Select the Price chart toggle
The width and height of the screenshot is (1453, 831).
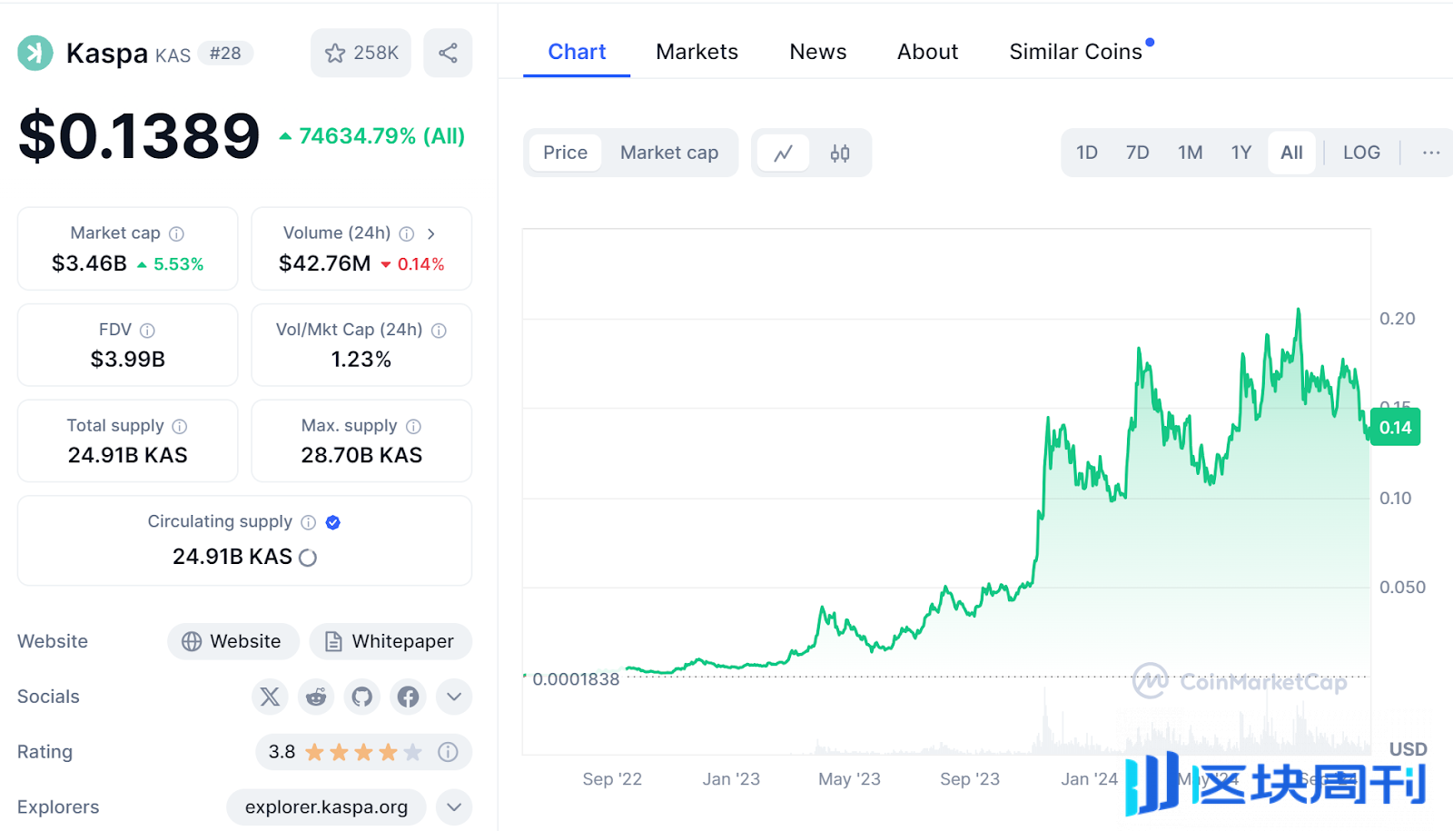pos(565,153)
